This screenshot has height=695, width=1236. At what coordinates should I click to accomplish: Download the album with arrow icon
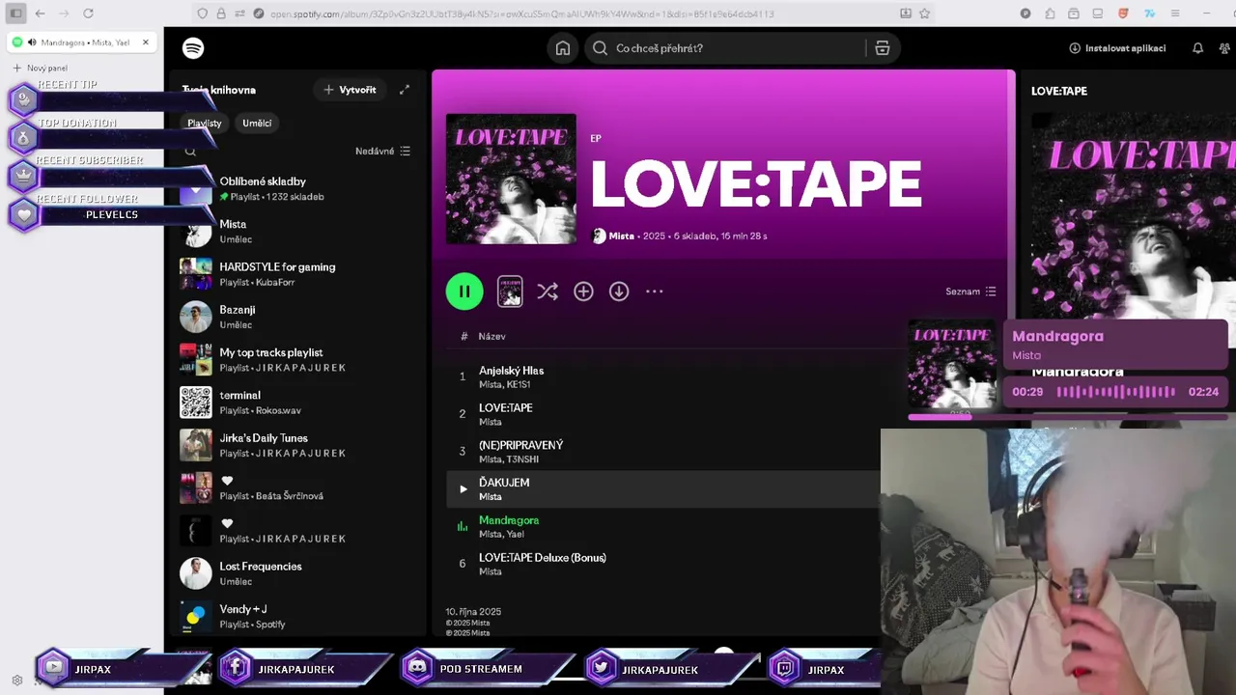pos(619,292)
